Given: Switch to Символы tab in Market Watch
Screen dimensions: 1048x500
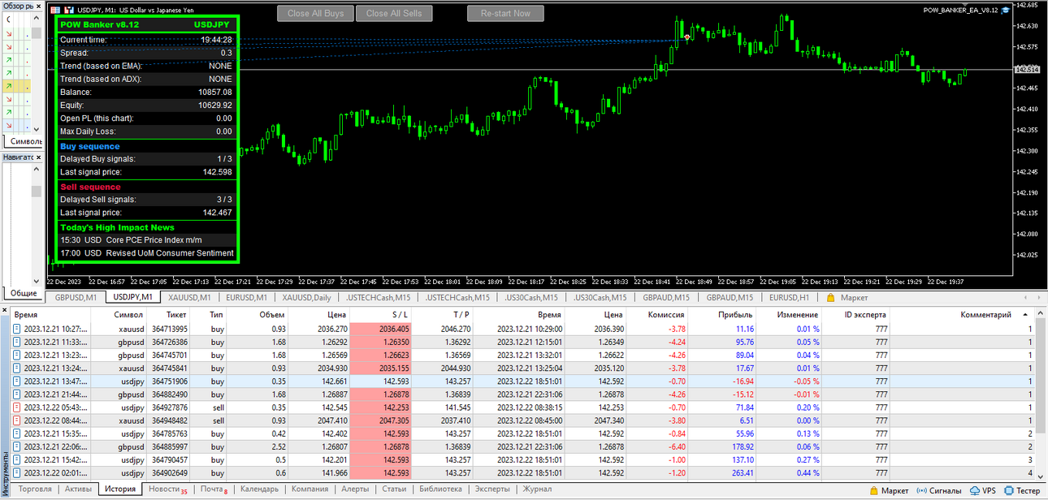Looking at the screenshot, I should click(26, 141).
